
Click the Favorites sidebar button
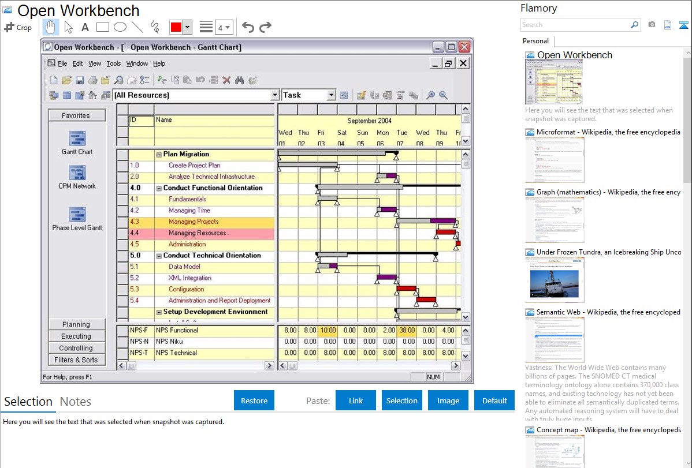tap(77, 115)
